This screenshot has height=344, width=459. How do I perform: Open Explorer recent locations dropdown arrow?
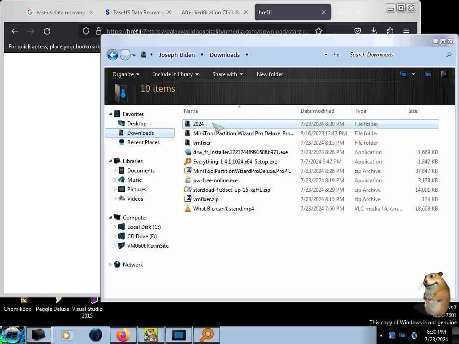tap(134, 55)
